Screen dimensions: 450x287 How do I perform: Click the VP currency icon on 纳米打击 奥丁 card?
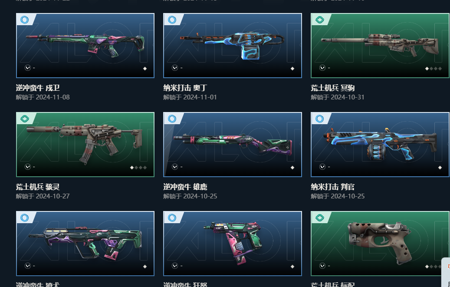pyautogui.click(x=175, y=68)
